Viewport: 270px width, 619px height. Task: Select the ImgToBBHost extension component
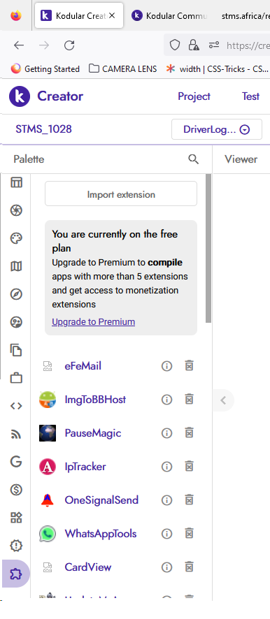(95, 400)
